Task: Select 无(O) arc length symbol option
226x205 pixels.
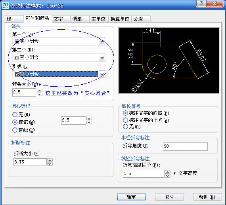Action: click(x=132, y=127)
